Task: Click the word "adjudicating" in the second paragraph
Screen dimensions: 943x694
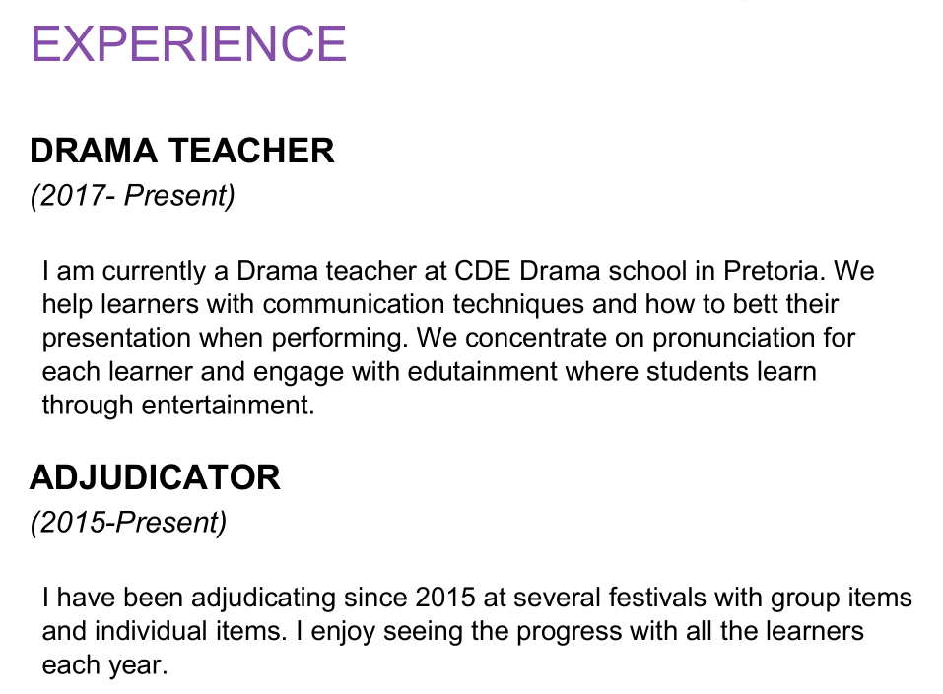Action: [x=257, y=598]
